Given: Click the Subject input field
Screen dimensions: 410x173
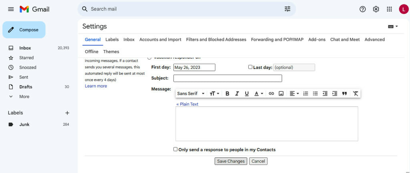Looking at the screenshot, I should pos(227,78).
